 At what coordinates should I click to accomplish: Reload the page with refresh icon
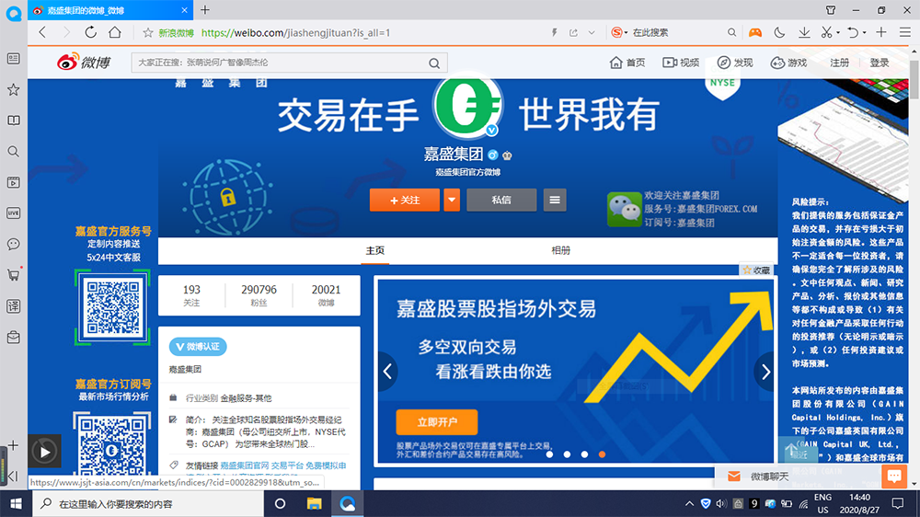pos(90,32)
